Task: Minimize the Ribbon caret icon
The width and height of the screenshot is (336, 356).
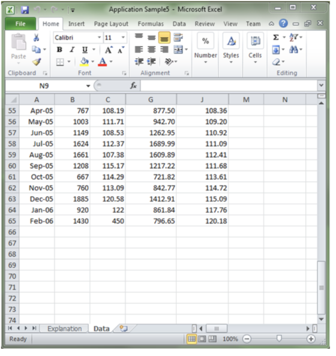Action: click(271, 23)
